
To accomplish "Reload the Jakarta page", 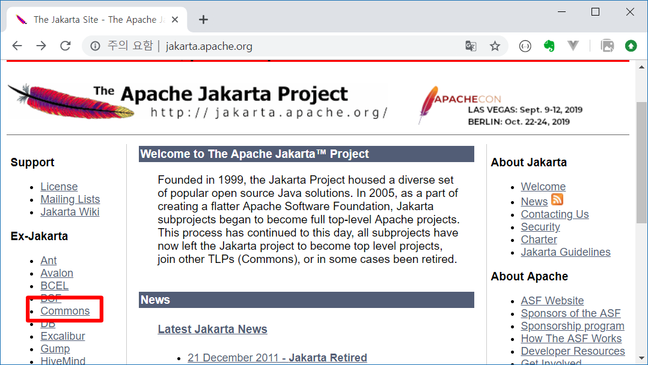I will (x=66, y=46).
